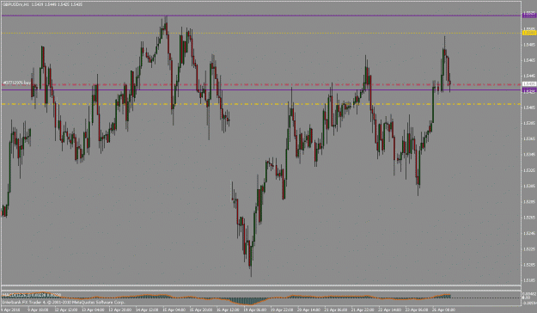Click the GBPUSDm,H1 chart title text
The image size is (537, 313).
click(42, 4)
